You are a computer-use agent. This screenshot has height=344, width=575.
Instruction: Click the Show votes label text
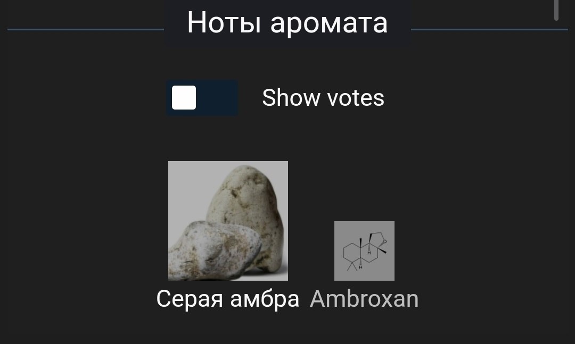[323, 98]
